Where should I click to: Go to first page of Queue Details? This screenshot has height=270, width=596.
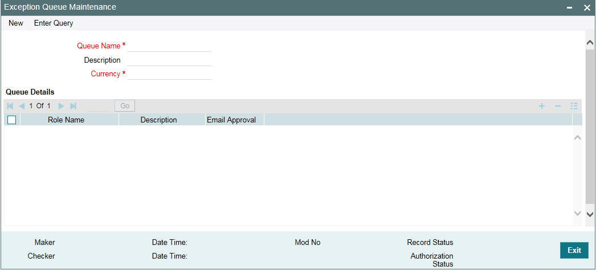(10, 106)
